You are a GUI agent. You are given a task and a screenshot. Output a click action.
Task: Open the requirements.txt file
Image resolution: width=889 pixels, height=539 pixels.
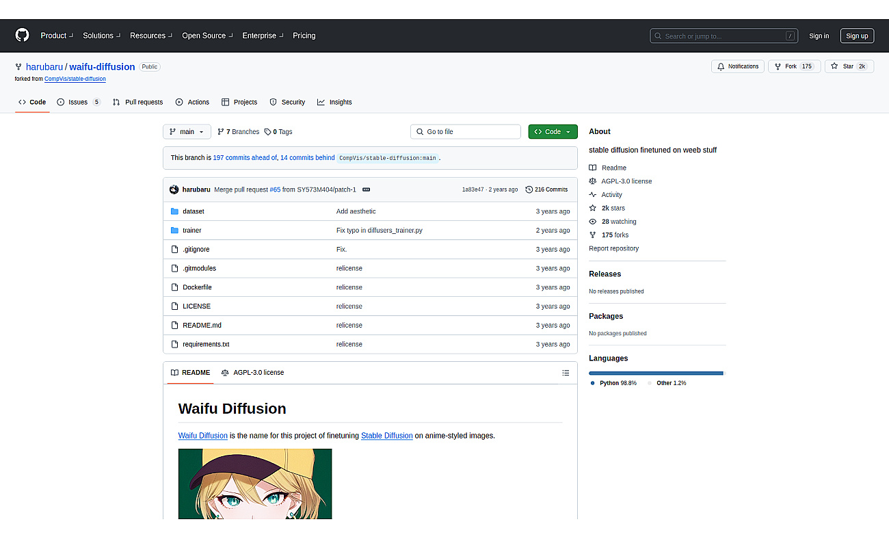coord(206,344)
